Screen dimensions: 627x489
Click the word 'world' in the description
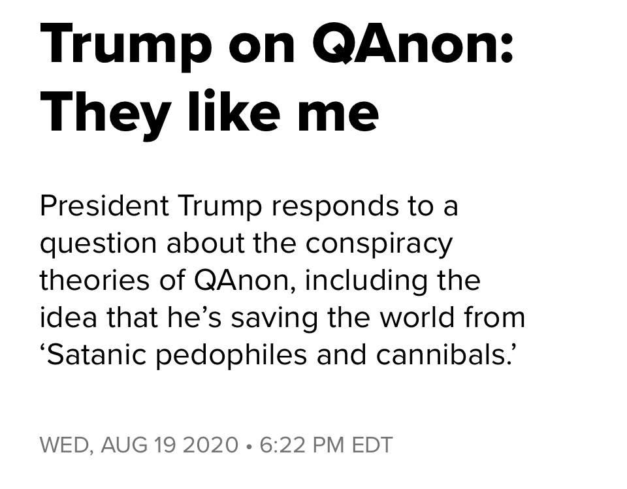[417, 317]
